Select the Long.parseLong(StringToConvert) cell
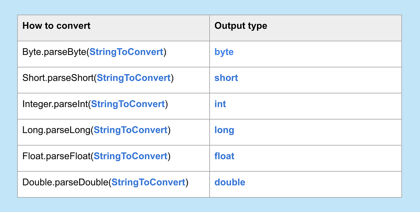The height and width of the screenshot is (212, 420). pyautogui.click(x=113, y=132)
